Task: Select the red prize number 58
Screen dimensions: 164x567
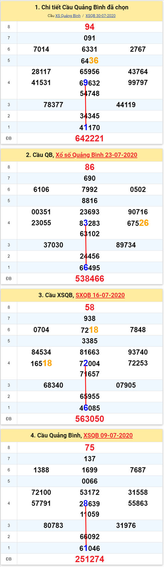Action: (x=90, y=307)
